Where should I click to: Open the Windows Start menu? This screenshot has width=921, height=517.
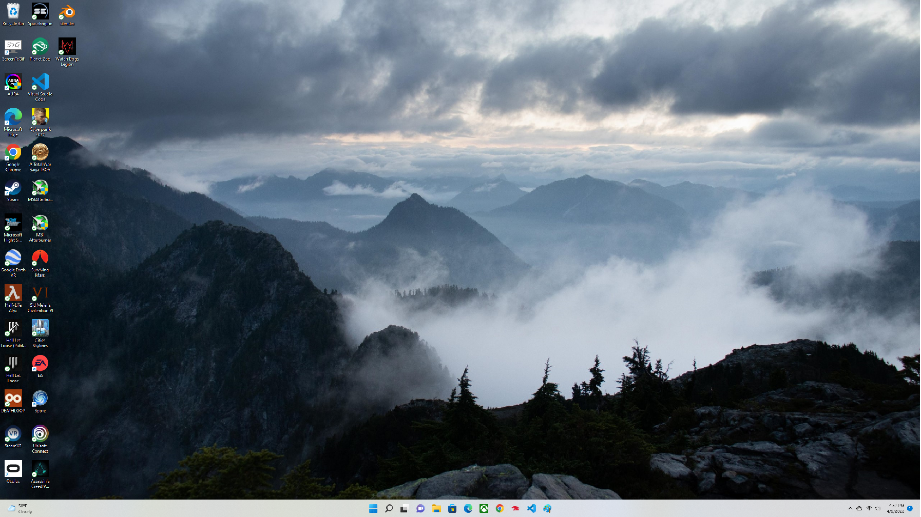click(373, 508)
